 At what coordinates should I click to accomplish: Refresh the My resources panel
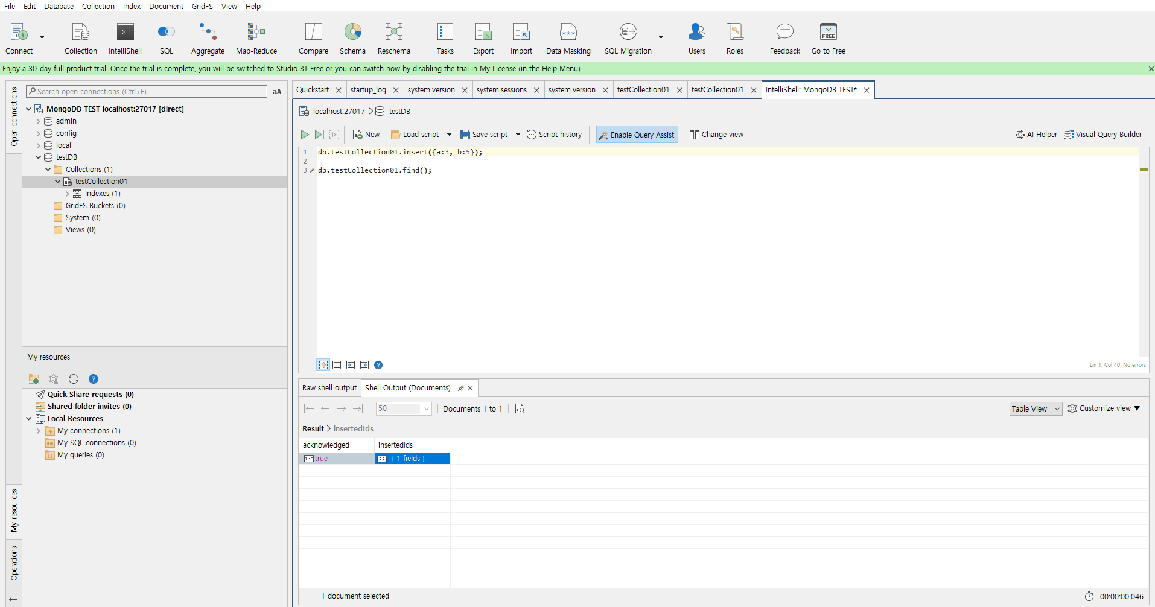(74, 379)
